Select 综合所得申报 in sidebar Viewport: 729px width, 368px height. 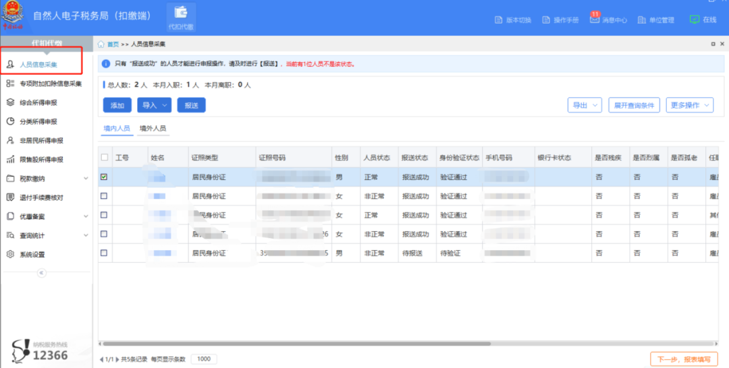click(38, 102)
